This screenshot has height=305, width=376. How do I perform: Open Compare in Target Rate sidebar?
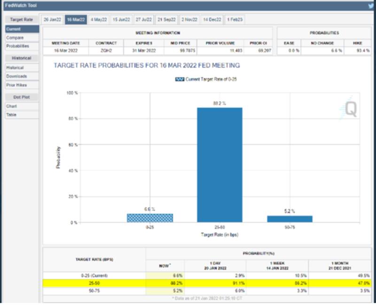(x=15, y=38)
